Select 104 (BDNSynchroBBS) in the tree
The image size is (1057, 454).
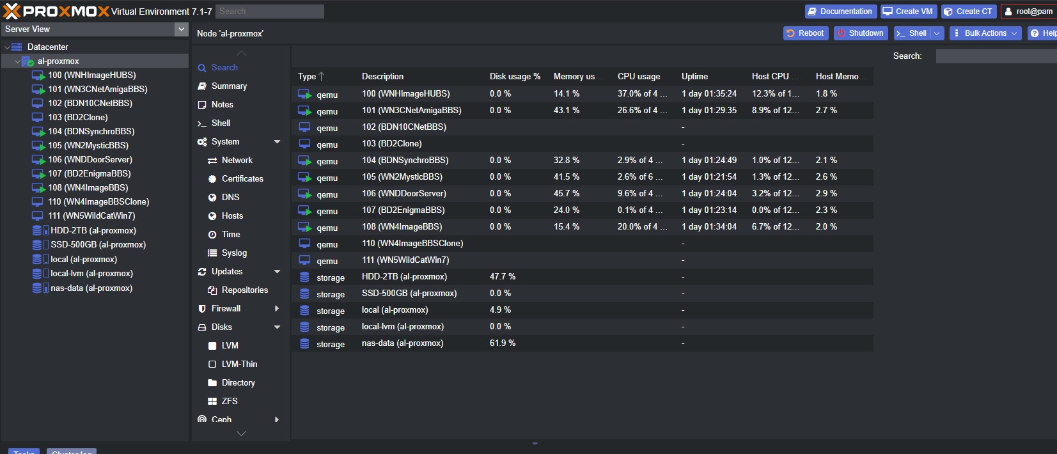click(91, 132)
